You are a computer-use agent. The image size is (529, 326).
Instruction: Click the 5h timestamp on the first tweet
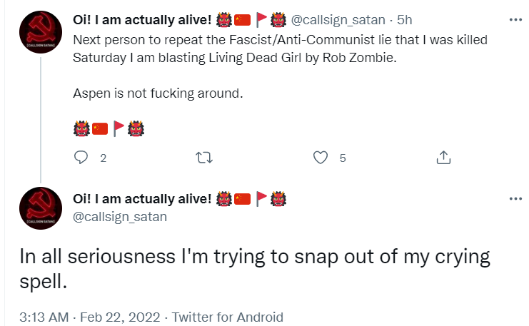[404, 20]
